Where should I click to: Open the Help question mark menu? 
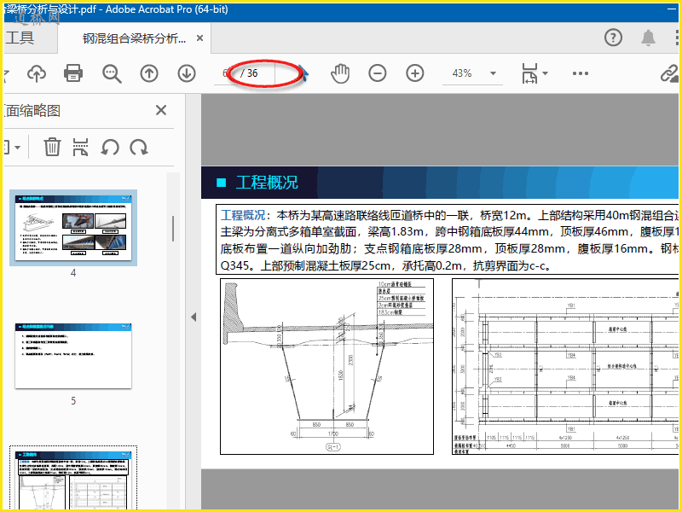click(613, 38)
